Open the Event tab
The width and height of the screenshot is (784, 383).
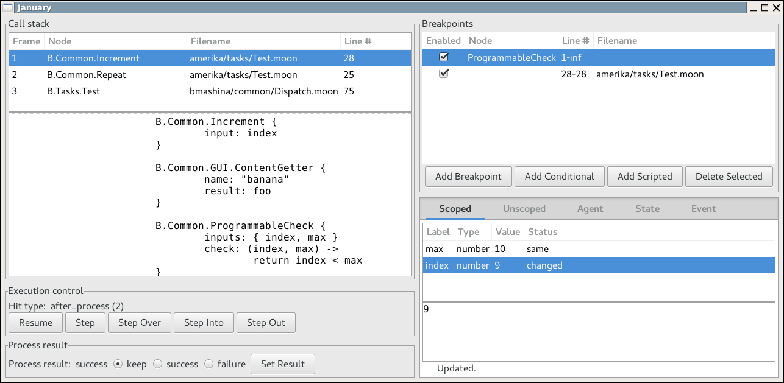[703, 208]
